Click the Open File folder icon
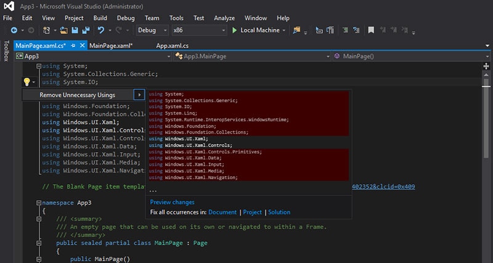This screenshot has height=263, width=493. click(63, 30)
